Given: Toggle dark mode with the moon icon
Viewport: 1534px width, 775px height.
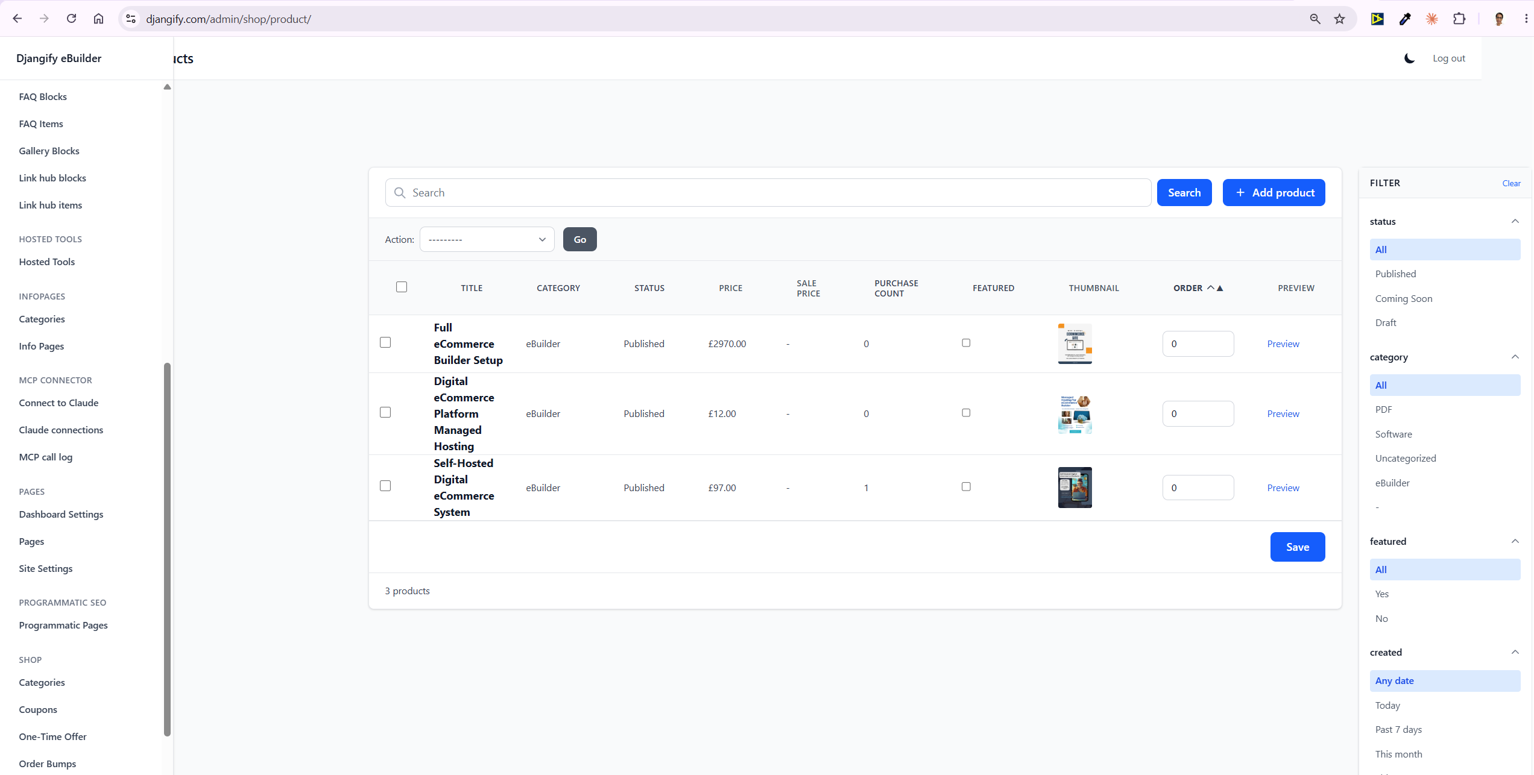Looking at the screenshot, I should (1409, 58).
